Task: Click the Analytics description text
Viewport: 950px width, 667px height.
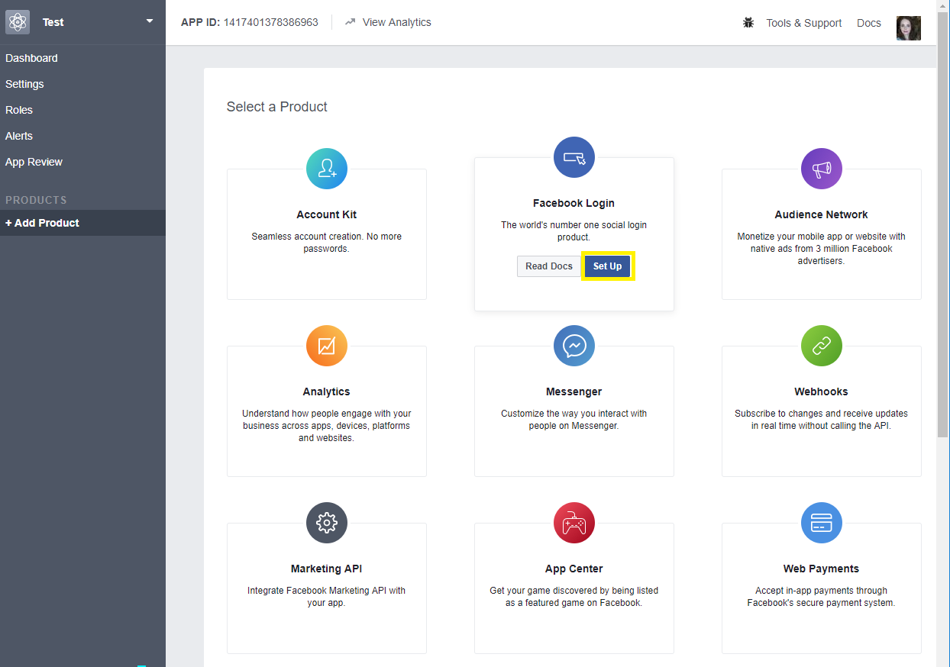Action: (x=327, y=426)
